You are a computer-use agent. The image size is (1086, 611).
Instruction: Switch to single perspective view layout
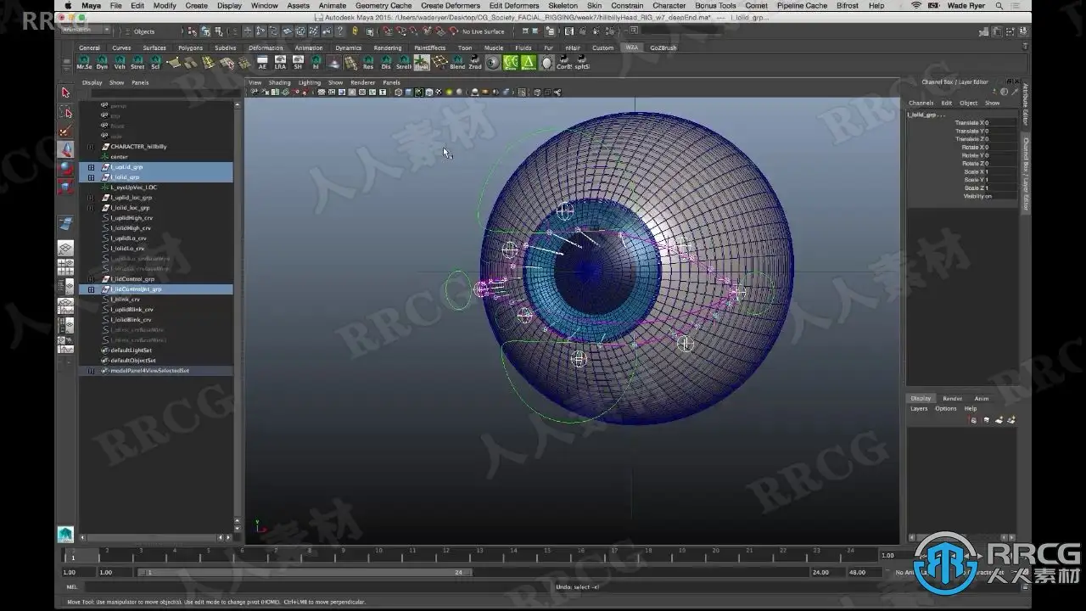(x=65, y=248)
